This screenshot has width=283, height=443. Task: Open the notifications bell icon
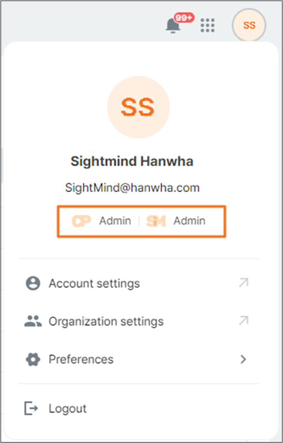coord(172,25)
